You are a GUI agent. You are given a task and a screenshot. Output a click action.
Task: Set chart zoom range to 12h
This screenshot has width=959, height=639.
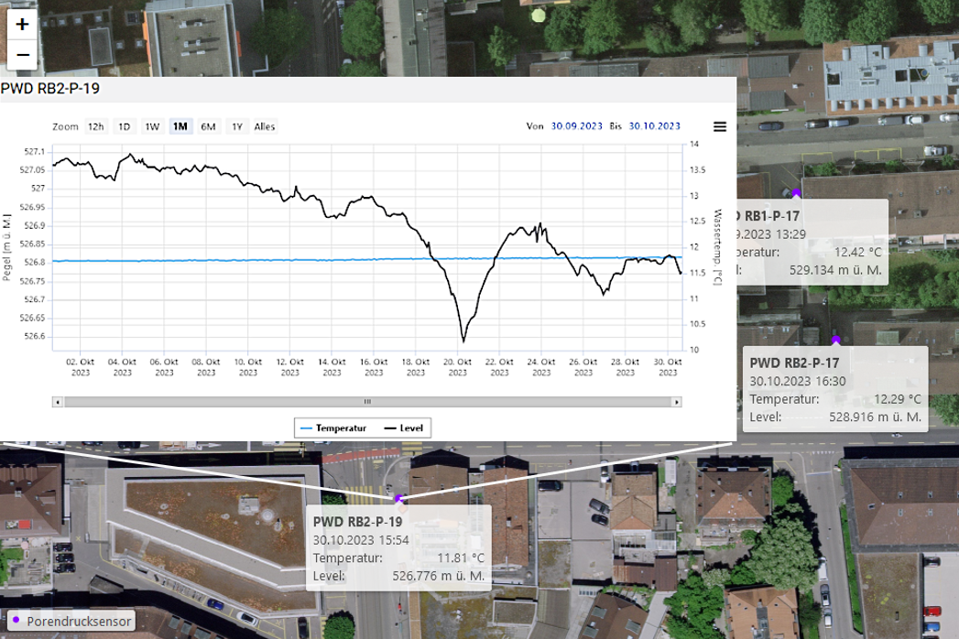(x=95, y=126)
